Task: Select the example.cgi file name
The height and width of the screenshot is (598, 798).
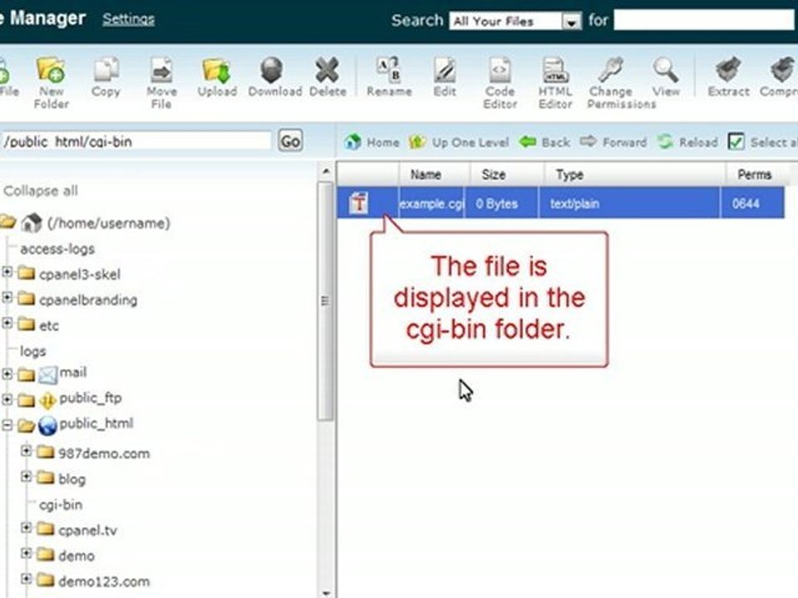Action: coord(431,203)
